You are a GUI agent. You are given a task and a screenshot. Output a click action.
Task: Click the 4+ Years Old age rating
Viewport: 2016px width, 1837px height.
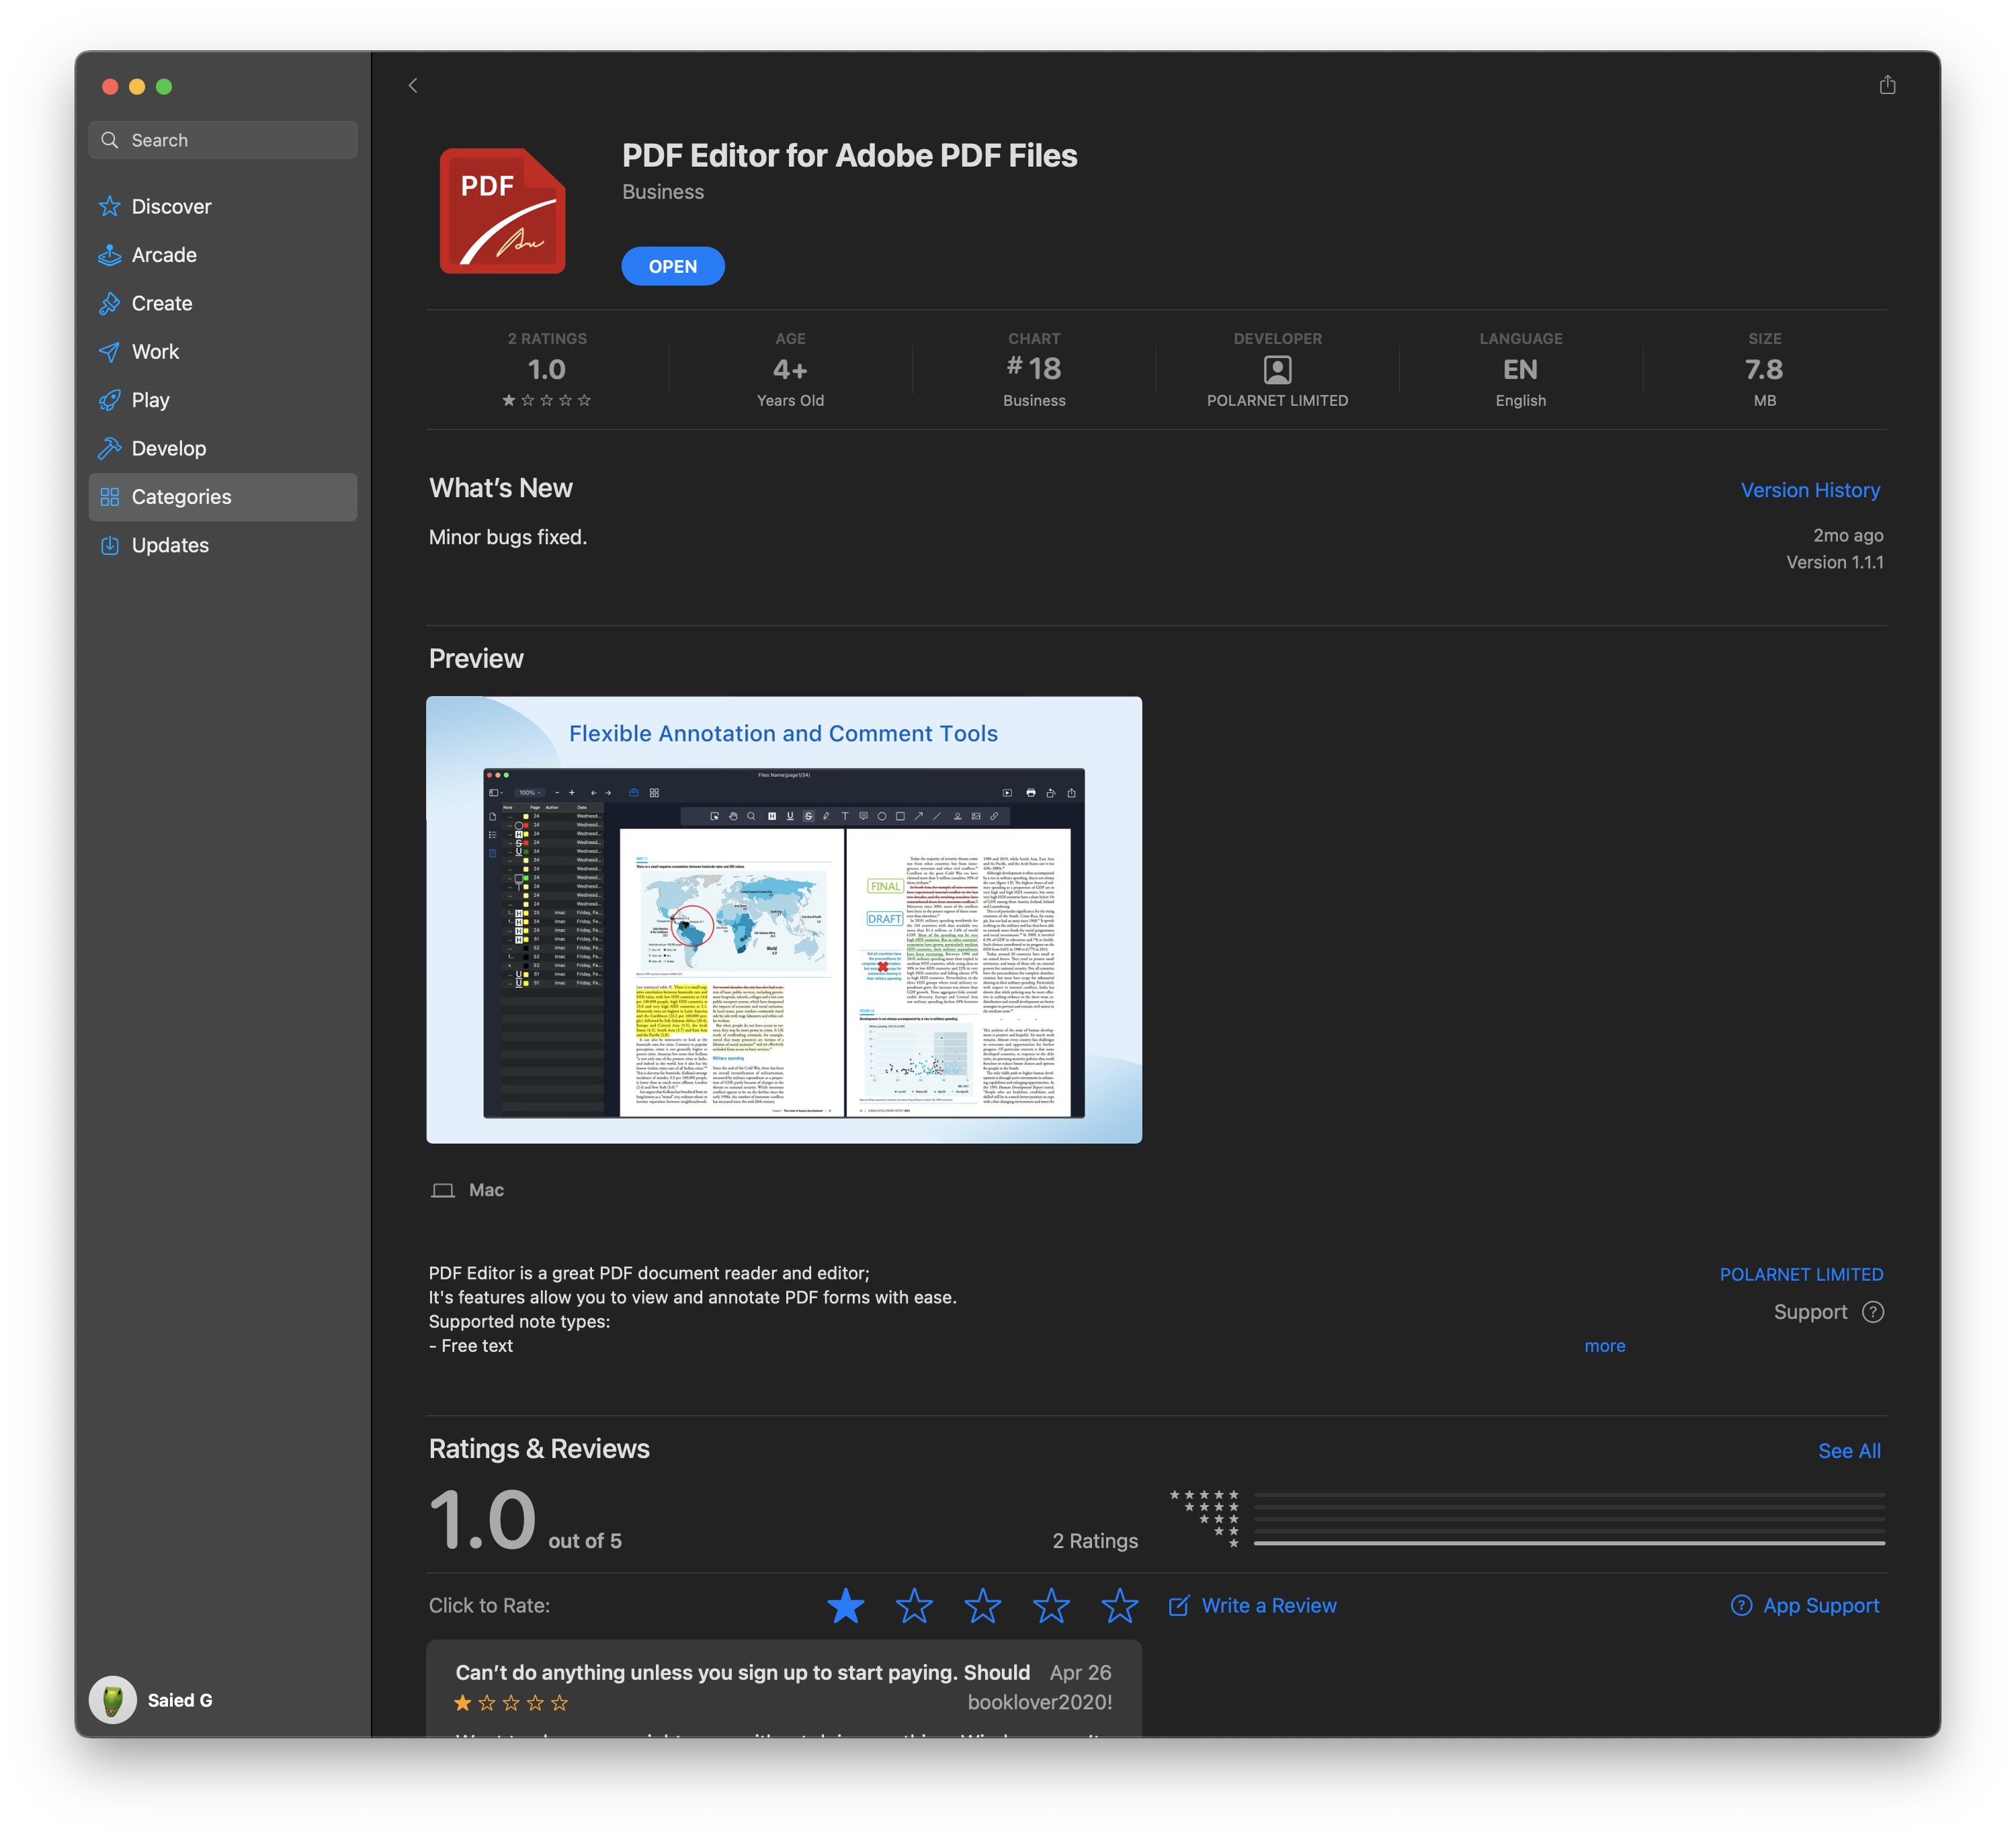pos(790,370)
